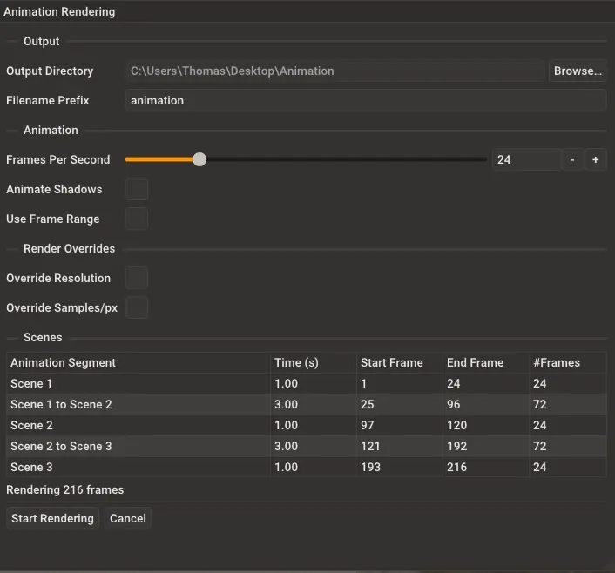This screenshot has height=573, width=615.
Task: Click Start Frame value 25
Action: tap(367, 404)
